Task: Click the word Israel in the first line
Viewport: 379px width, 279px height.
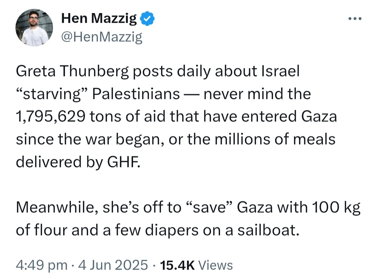Action: coord(280,71)
